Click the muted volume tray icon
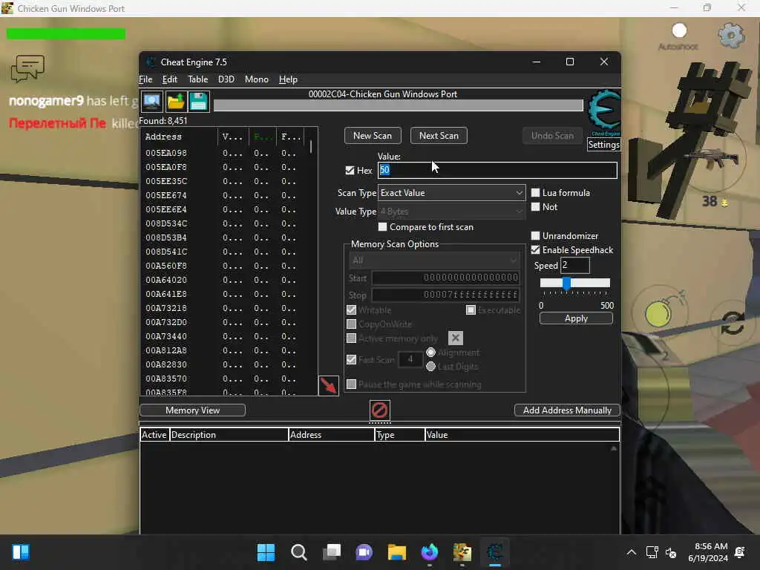The height and width of the screenshot is (570, 760). pos(671,552)
